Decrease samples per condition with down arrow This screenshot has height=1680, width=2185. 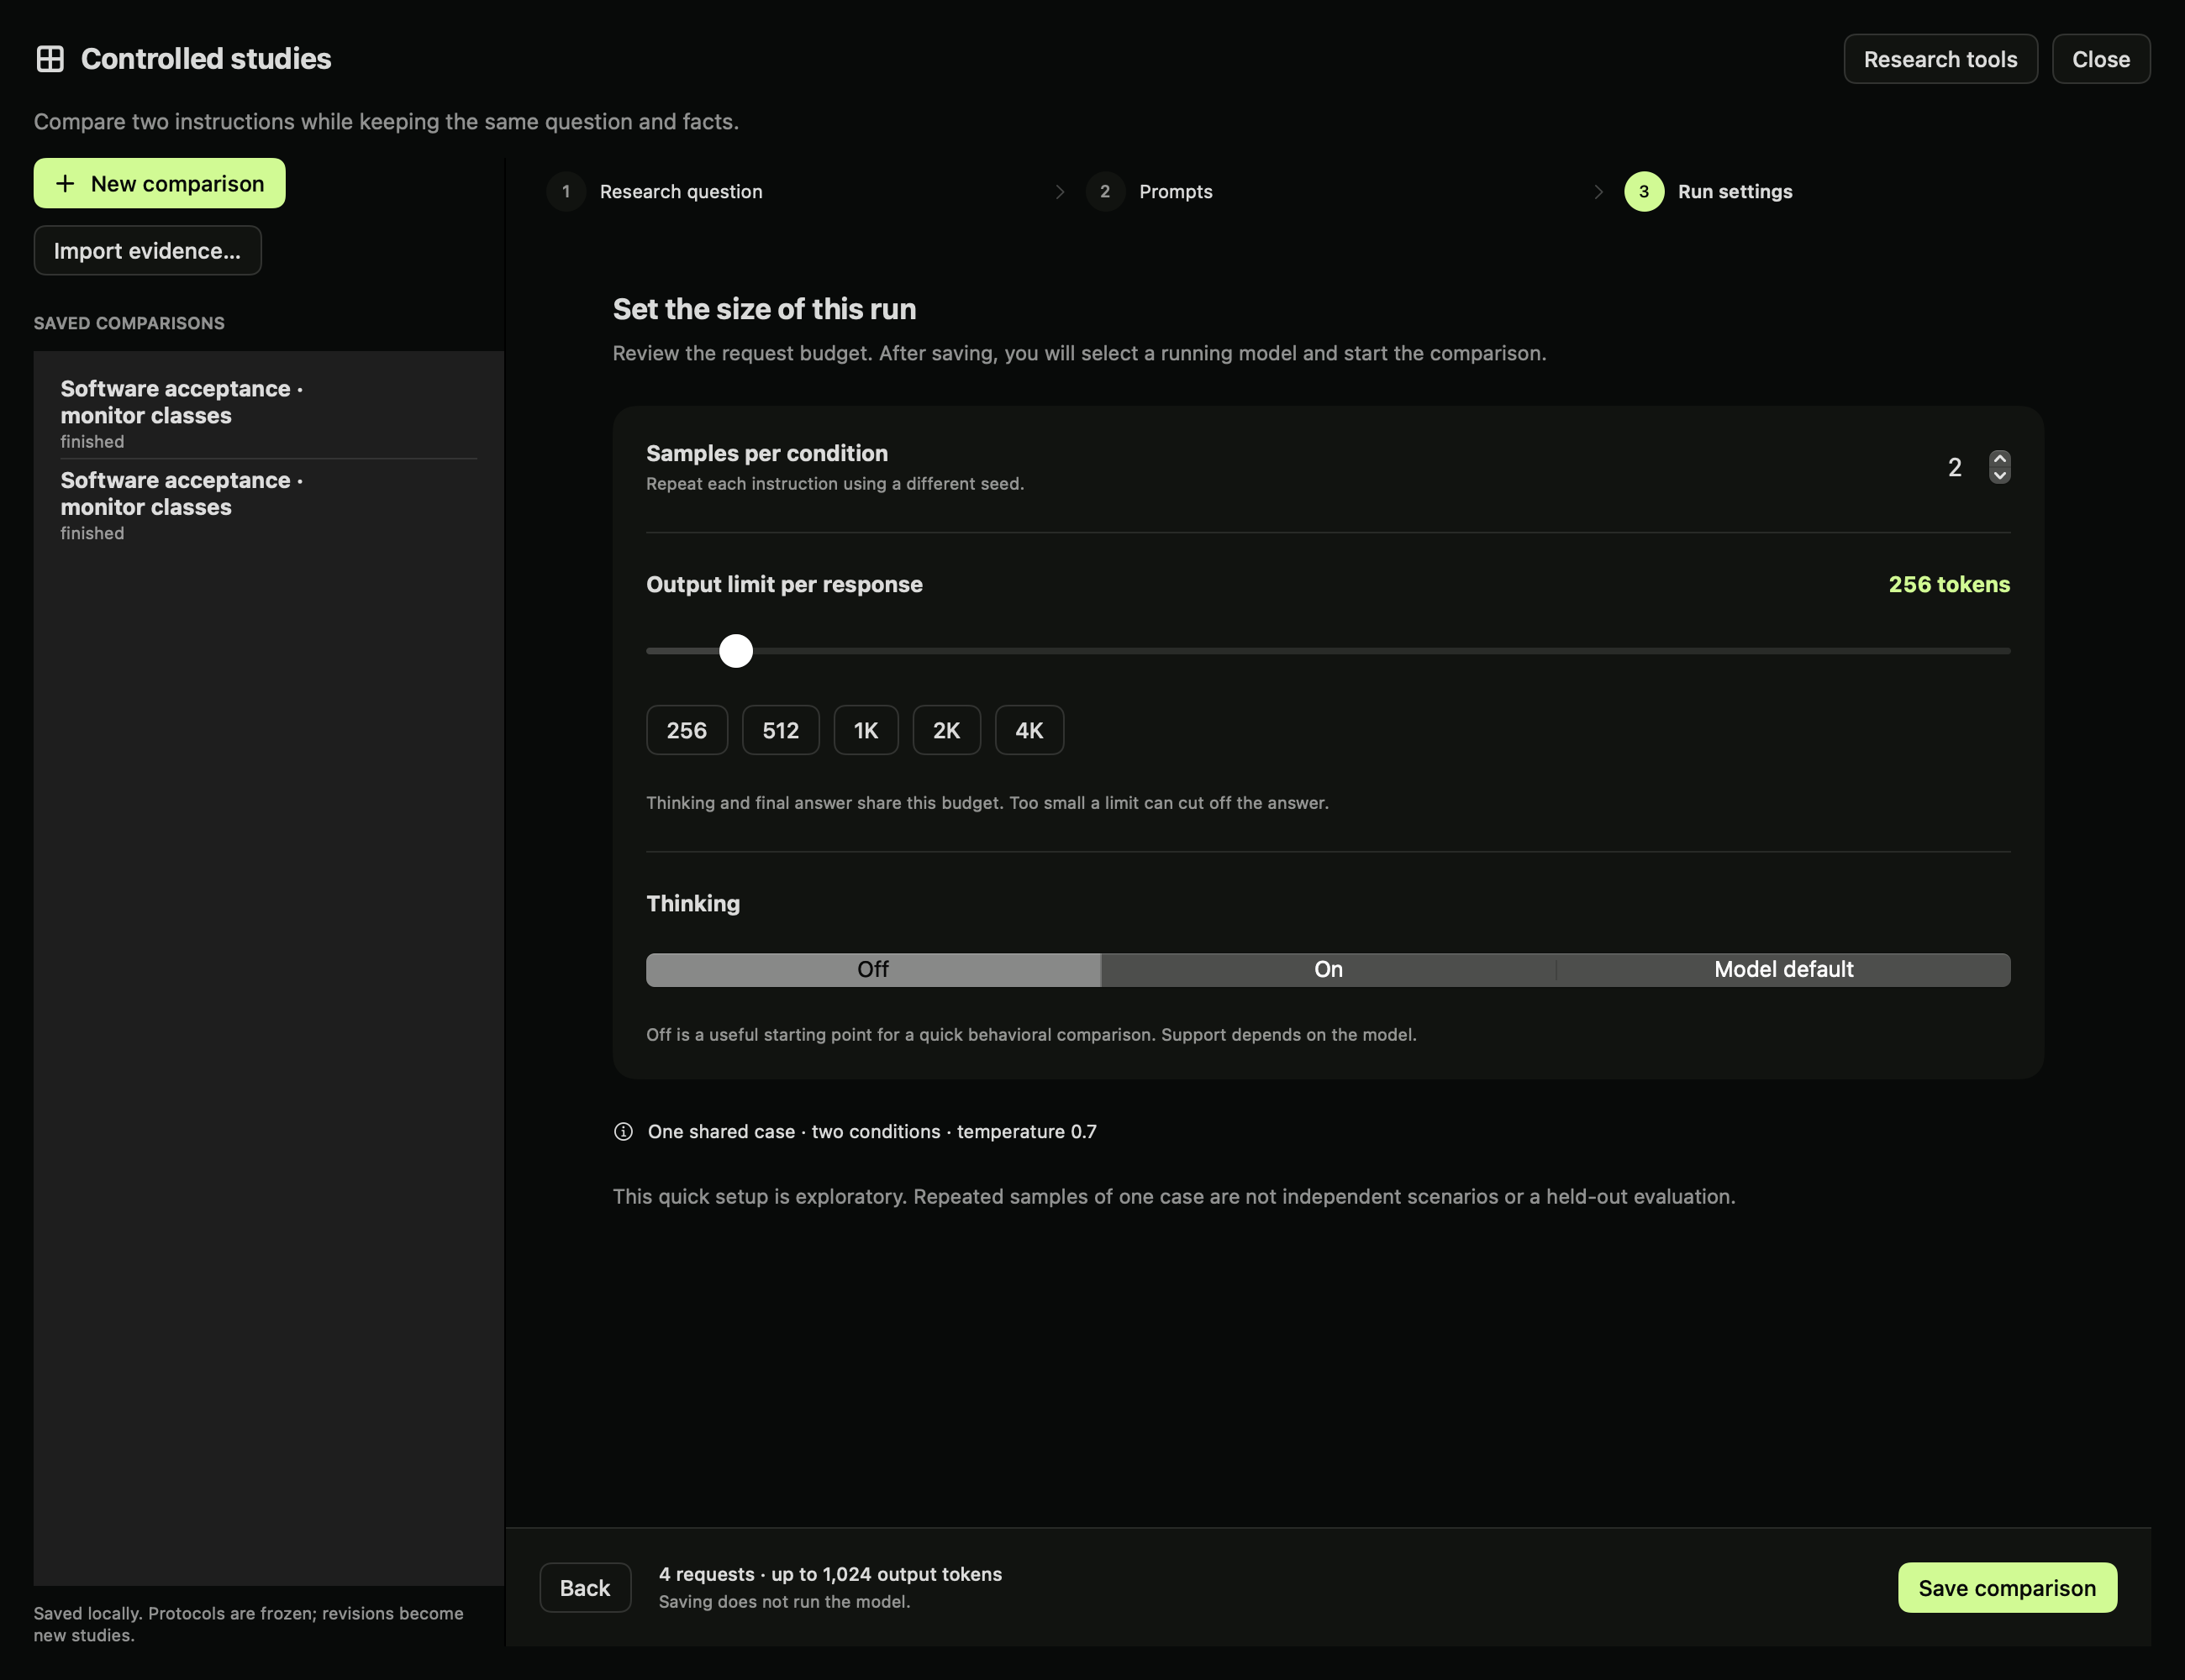(x=1999, y=475)
